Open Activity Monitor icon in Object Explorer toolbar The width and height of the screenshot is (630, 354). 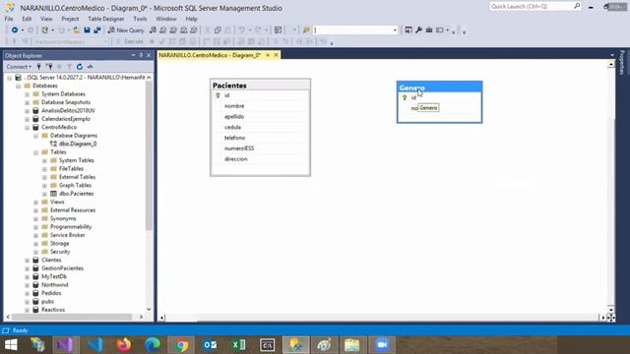click(90, 67)
